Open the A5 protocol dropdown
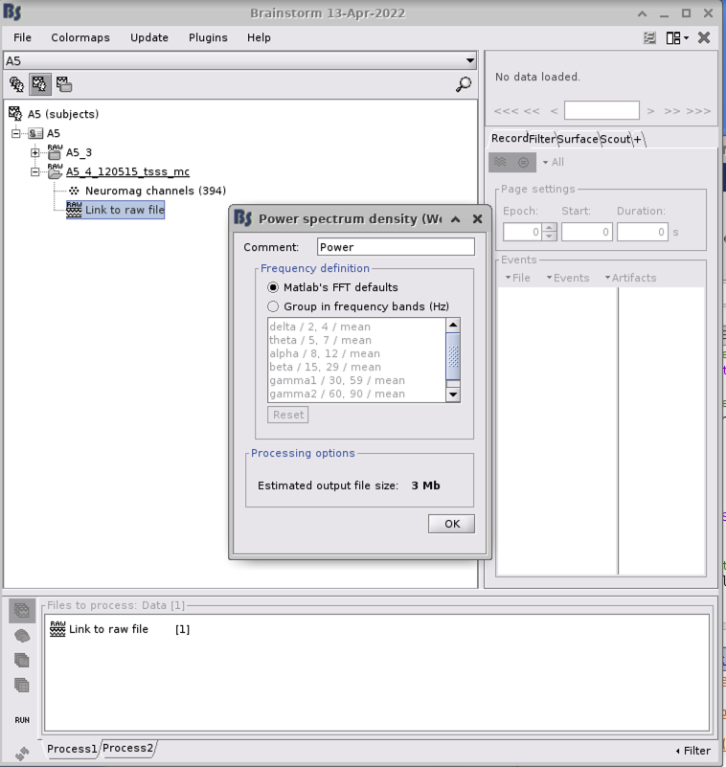Screen dimensions: 726x767 [240, 60]
